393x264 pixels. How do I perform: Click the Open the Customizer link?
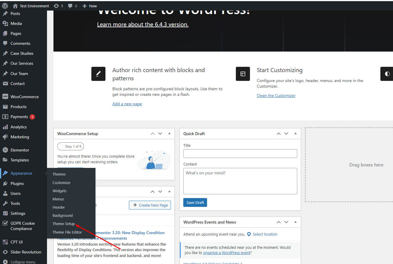pos(276,96)
